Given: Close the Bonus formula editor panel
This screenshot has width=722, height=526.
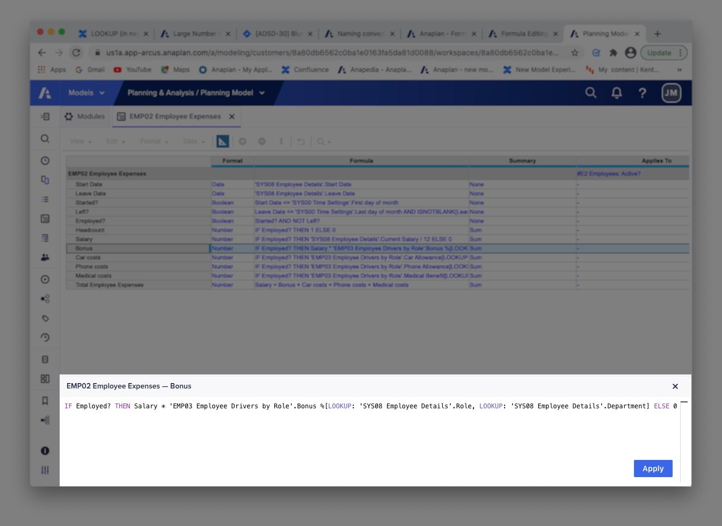Looking at the screenshot, I should coord(675,386).
